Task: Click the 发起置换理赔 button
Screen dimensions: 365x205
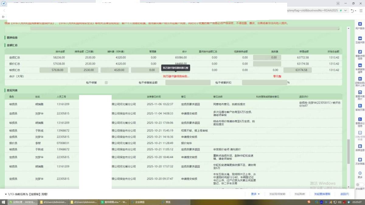Action: [322, 194]
